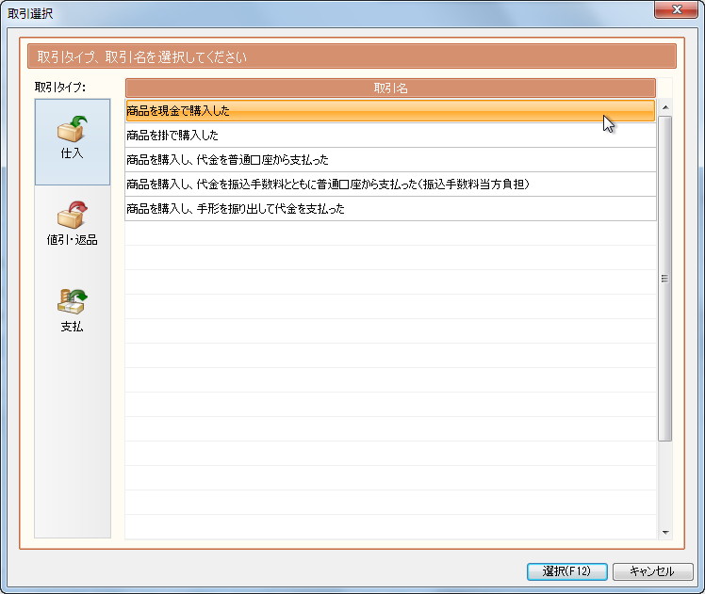Select row 商品を現金で購入した
Viewport: 705px width, 594px height.
[390, 110]
